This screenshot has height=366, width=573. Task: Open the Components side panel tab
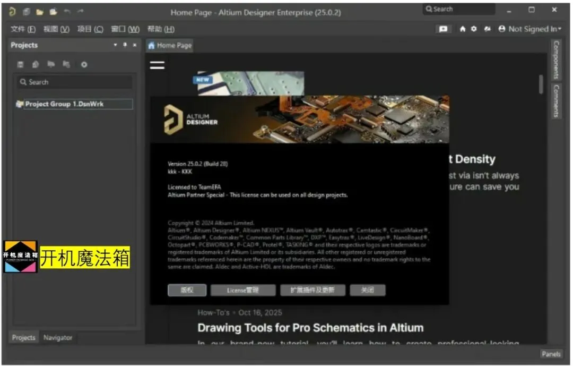pos(556,59)
